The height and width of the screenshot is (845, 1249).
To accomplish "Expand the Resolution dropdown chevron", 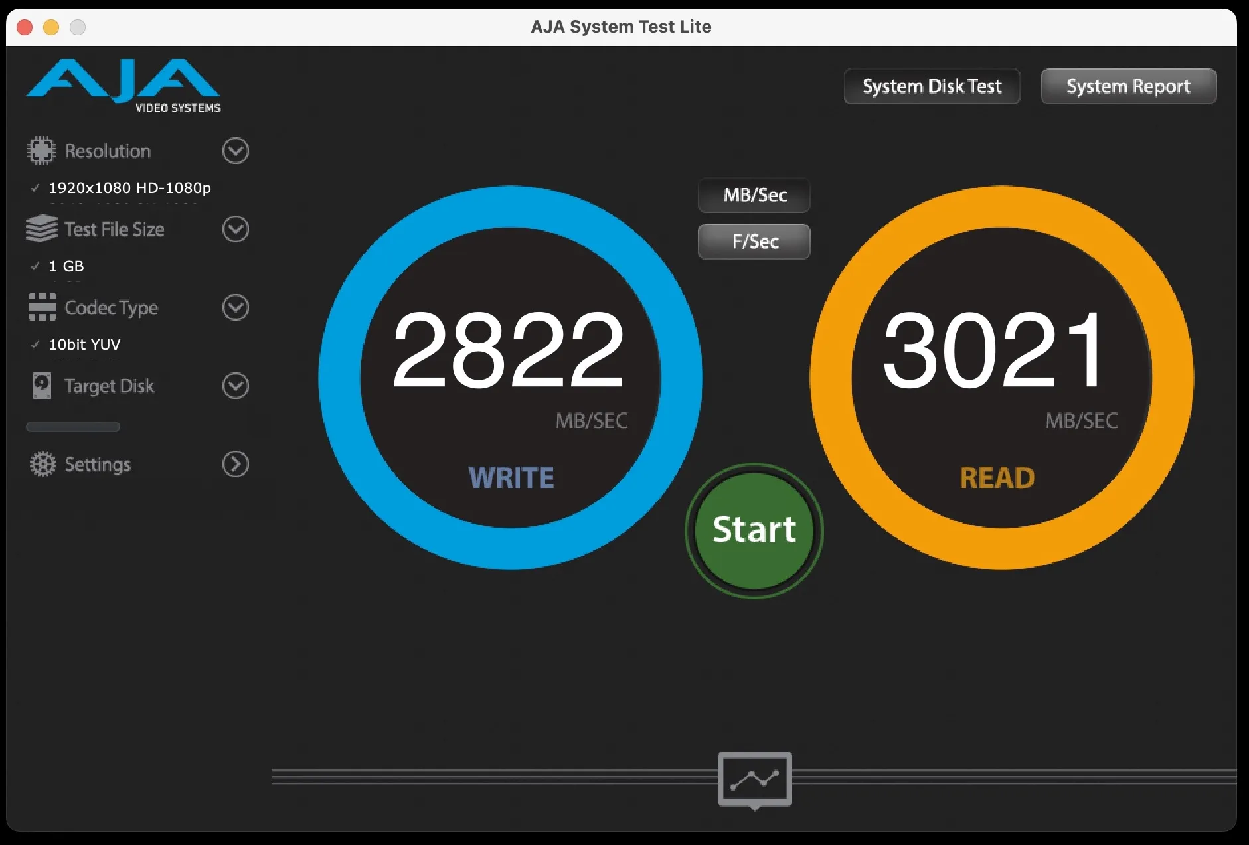I will click(x=234, y=151).
